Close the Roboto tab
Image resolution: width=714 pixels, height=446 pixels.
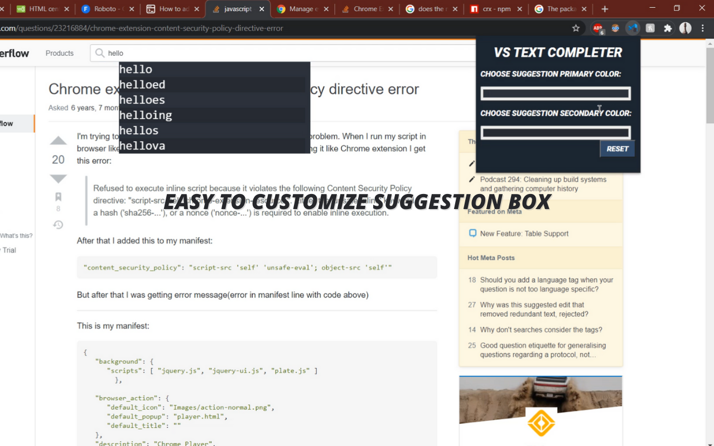tap(133, 9)
